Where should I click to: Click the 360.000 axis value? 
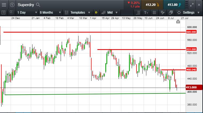[x=192, y=105]
